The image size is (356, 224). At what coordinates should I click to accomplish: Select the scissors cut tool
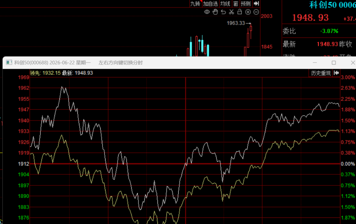coord(231,12)
